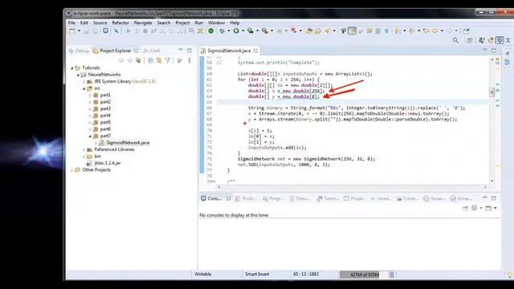Open the Window menu
514x289 pixels.
[x=216, y=22]
